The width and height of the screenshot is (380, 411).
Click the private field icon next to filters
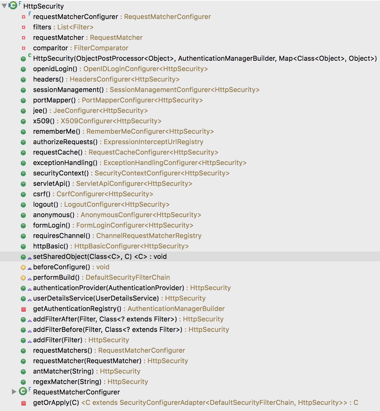tap(24, 27)
